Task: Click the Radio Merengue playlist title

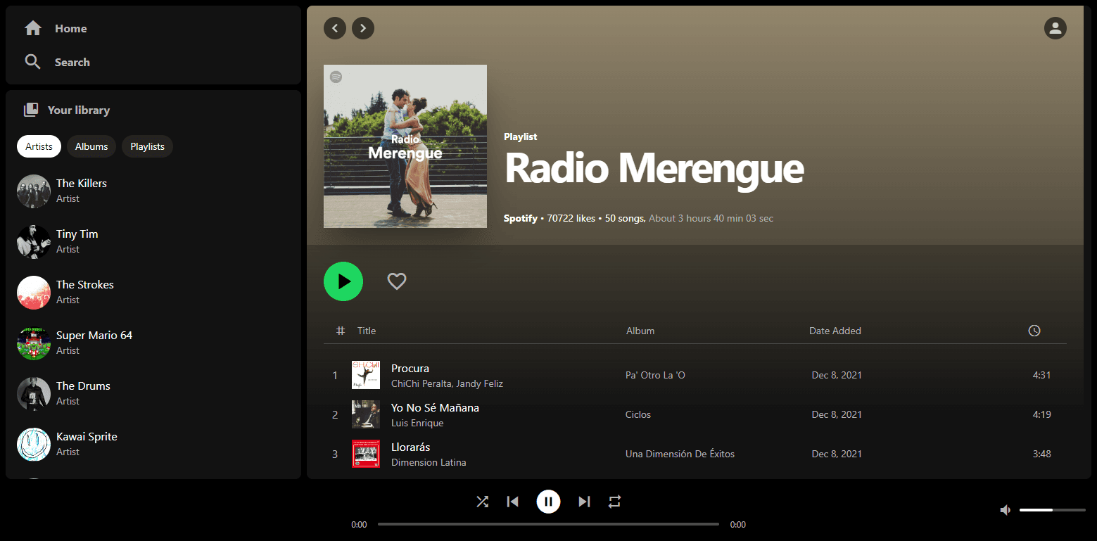Action: (654, 169)
